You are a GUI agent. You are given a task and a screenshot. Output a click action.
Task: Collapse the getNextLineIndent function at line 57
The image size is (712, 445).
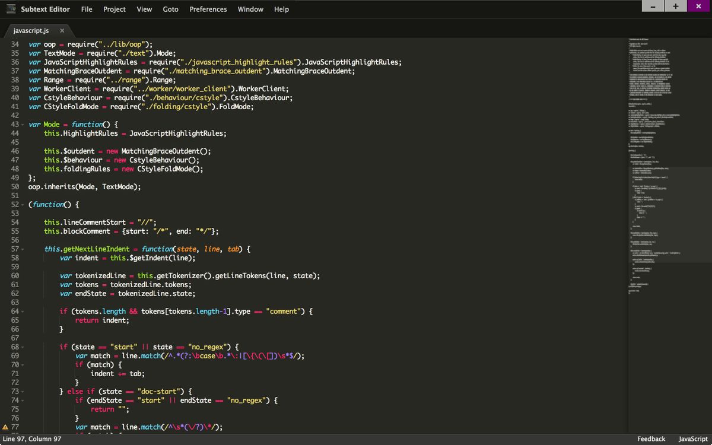[x=22, y=249]
